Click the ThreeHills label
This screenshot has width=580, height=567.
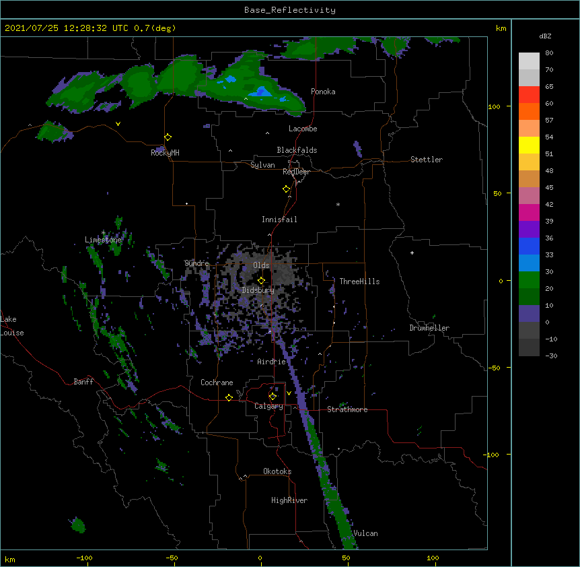click(359, 281)
